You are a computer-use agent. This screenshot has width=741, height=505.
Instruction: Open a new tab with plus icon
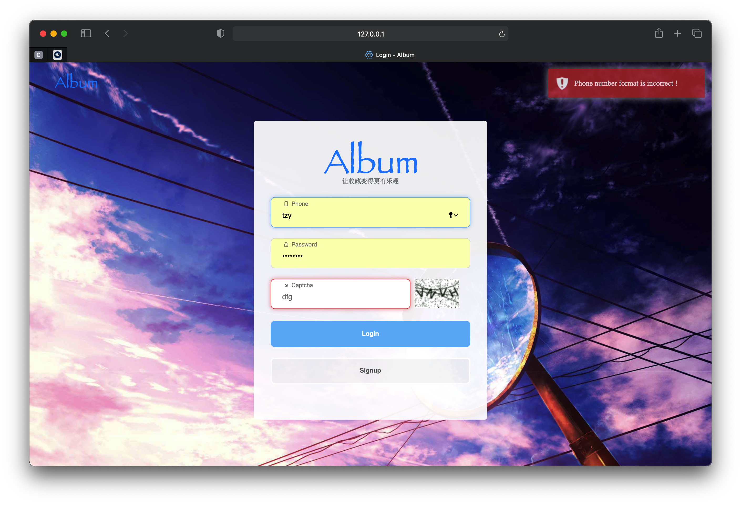pos(678,33)
